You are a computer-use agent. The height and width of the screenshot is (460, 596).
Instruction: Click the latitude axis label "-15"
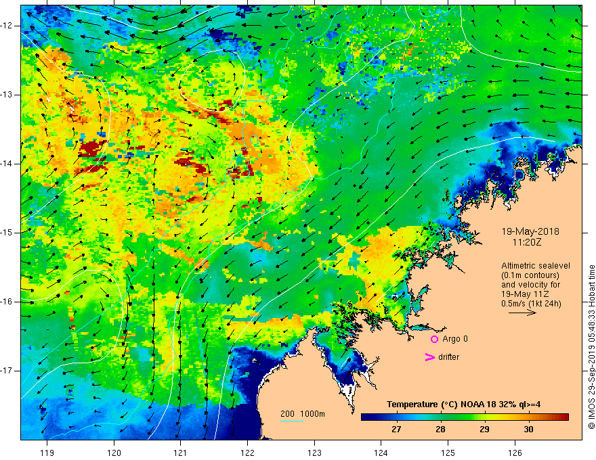(7, 233)
